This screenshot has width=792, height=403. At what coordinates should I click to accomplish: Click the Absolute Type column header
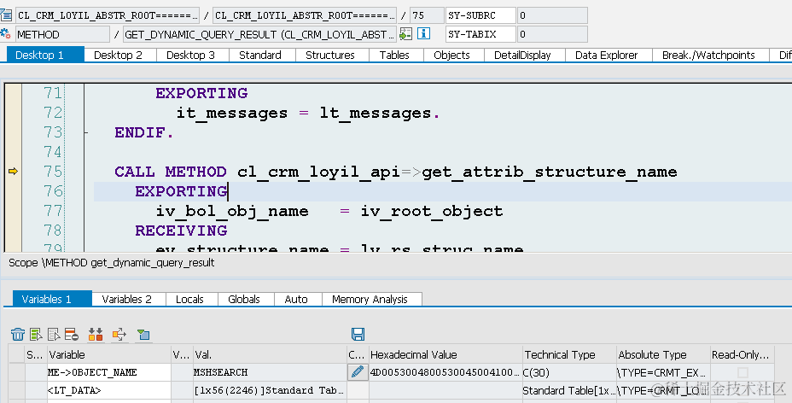pos(664,354)
